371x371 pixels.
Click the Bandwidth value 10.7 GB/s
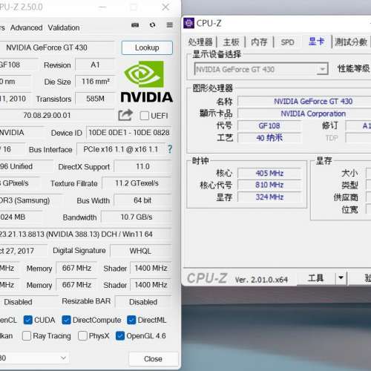(x=137, y=217)
